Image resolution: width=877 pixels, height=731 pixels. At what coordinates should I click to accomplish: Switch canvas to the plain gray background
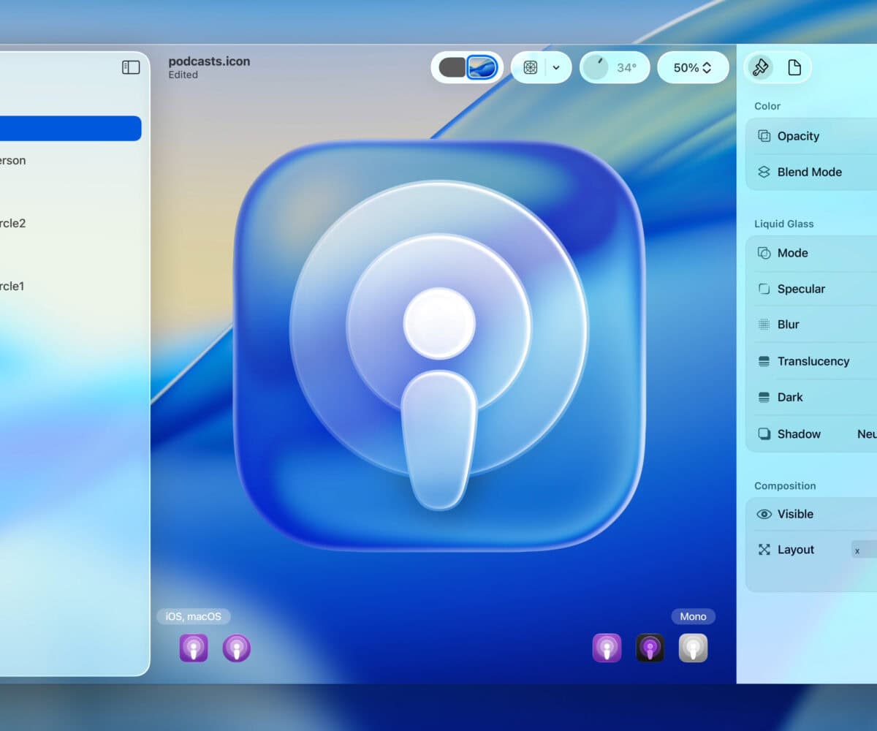[x=452, y=67]
